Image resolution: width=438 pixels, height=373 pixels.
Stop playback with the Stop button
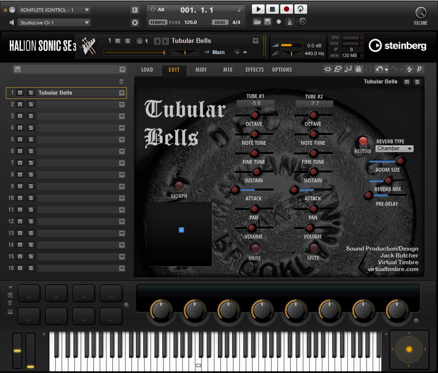tap(272, 9)
